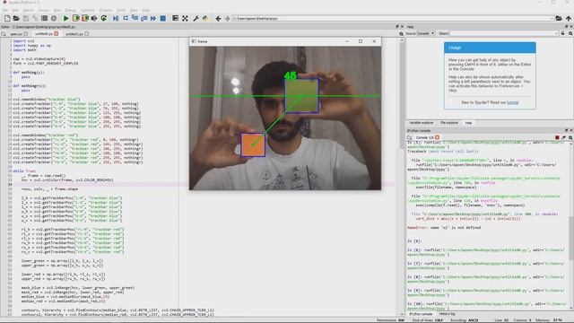
Task: Switch to untitled1.py editor tab
Action: coord(74,34)
